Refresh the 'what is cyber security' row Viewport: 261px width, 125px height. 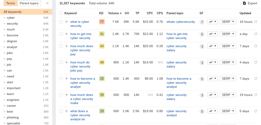pos(256,22)
